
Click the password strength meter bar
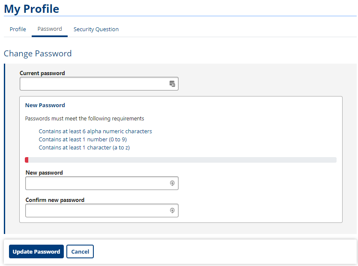point(181,160)
